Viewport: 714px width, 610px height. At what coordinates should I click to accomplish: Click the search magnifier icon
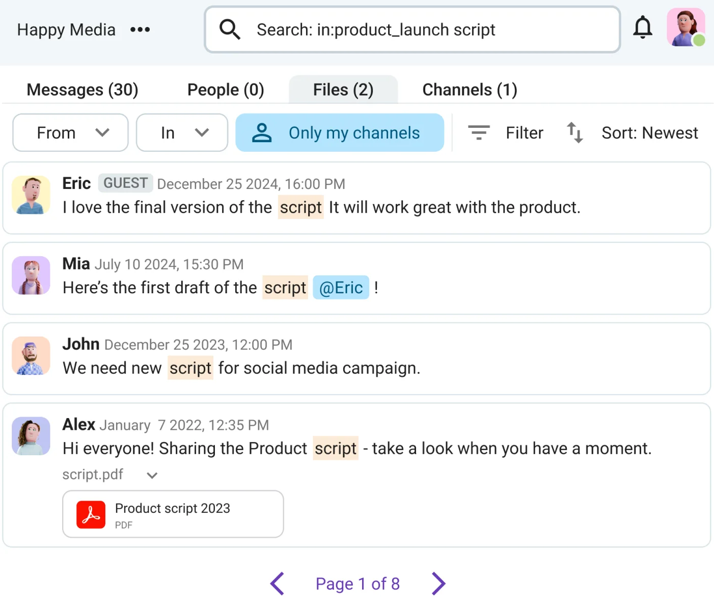pyautogui.click(x=230, y=29)
